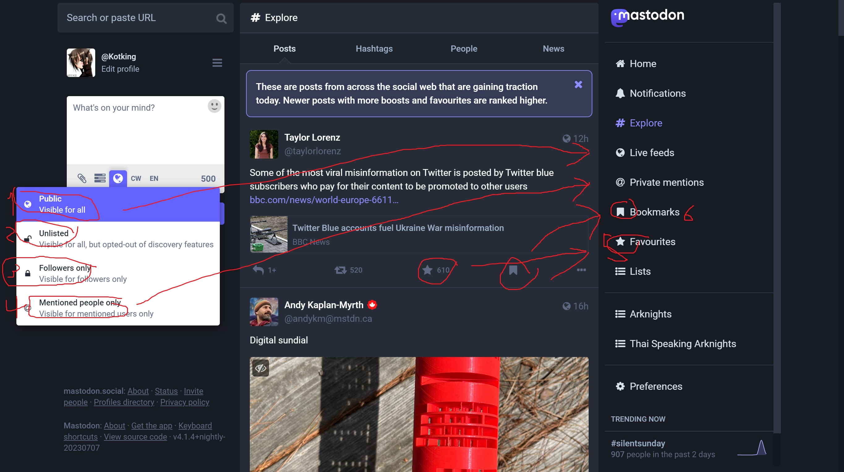Open Bookmarks in the navigation sidebar
The height and width of the screenshot is (472, 844).
pyautogui.click(x=654, y=212)
